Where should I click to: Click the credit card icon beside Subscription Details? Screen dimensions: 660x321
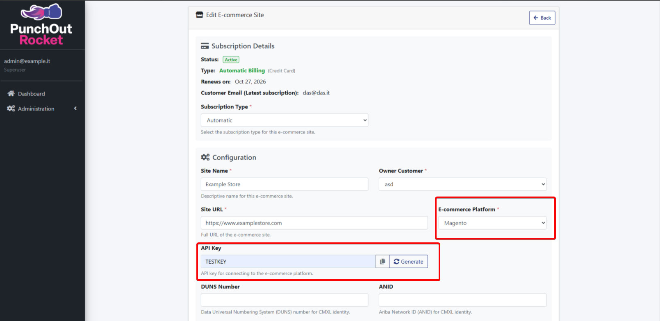point(205,46)
